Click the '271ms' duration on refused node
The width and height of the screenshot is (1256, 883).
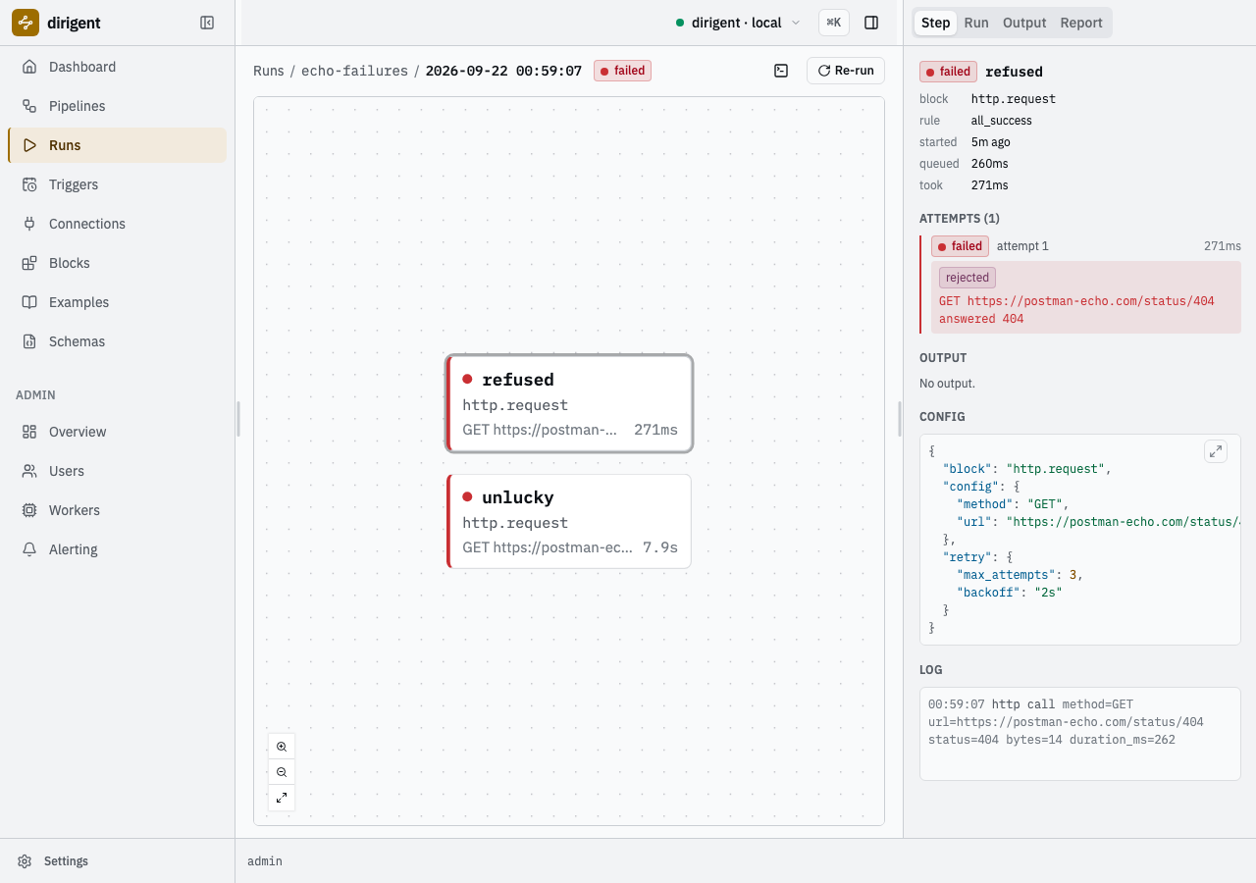tap(655, 430)
